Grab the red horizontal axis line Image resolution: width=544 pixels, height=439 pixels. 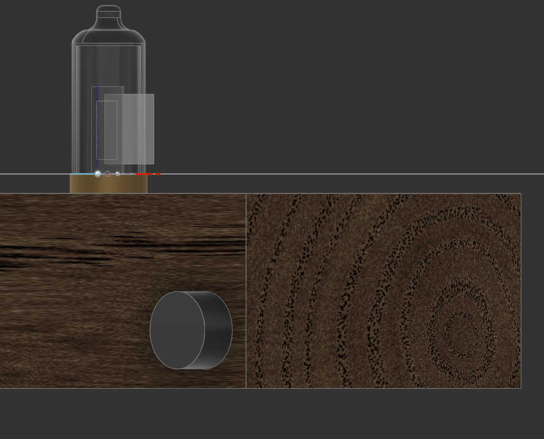(x=147, y=174)
